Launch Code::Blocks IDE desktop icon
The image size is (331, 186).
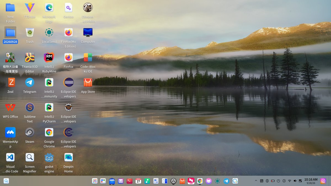pos(88,58)
